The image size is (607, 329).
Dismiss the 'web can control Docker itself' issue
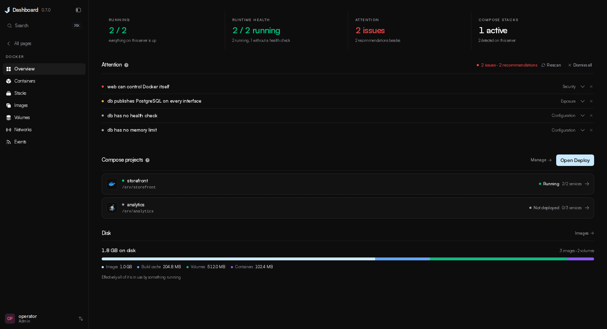[591, 87]
